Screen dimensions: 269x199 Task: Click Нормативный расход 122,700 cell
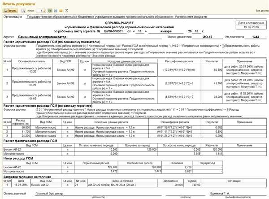pos(96,167)
